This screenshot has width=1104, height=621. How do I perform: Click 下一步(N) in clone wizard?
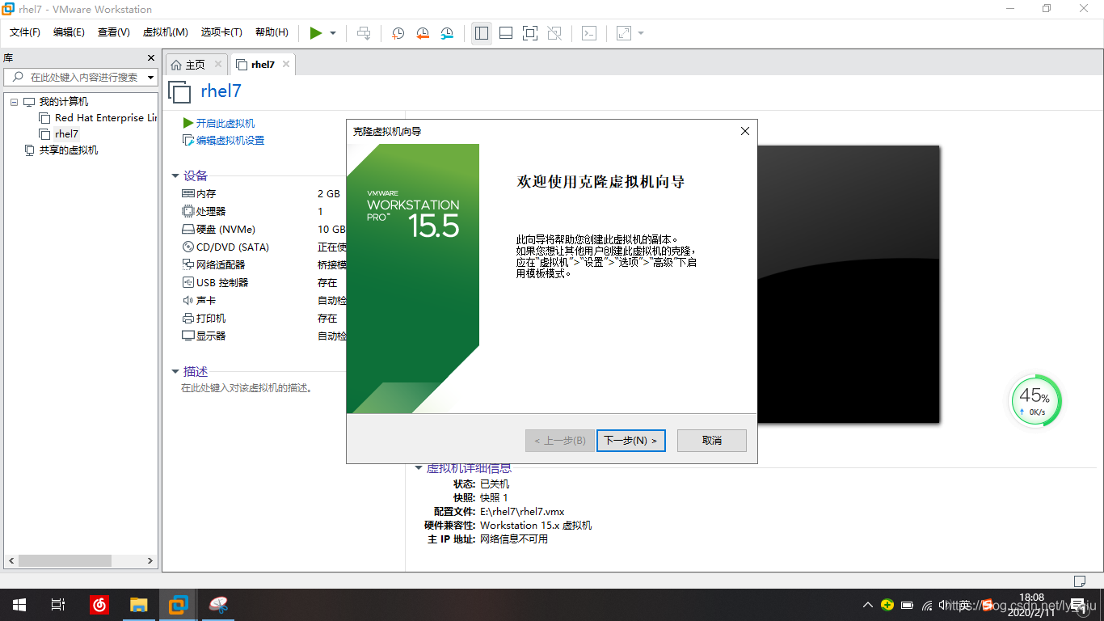pyautogui.click(x=631, y=441)
